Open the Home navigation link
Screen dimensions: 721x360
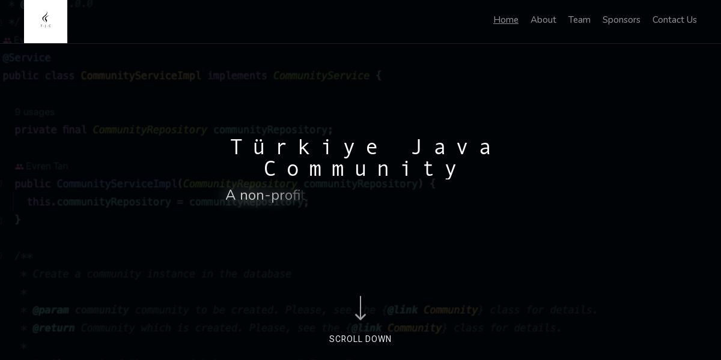tap(506, 20)
